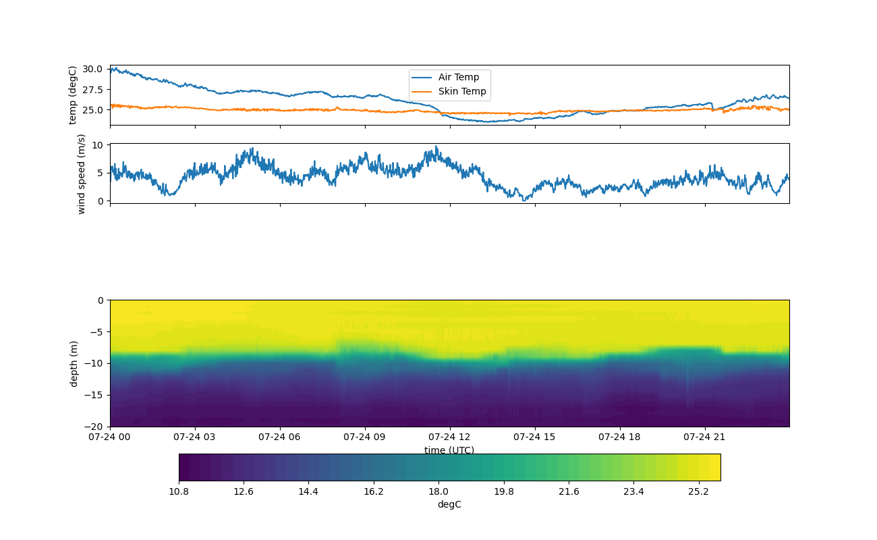Click the 10.8 colorbar tick label
This screenshot has width=877, height=540.
pos(179,491)
